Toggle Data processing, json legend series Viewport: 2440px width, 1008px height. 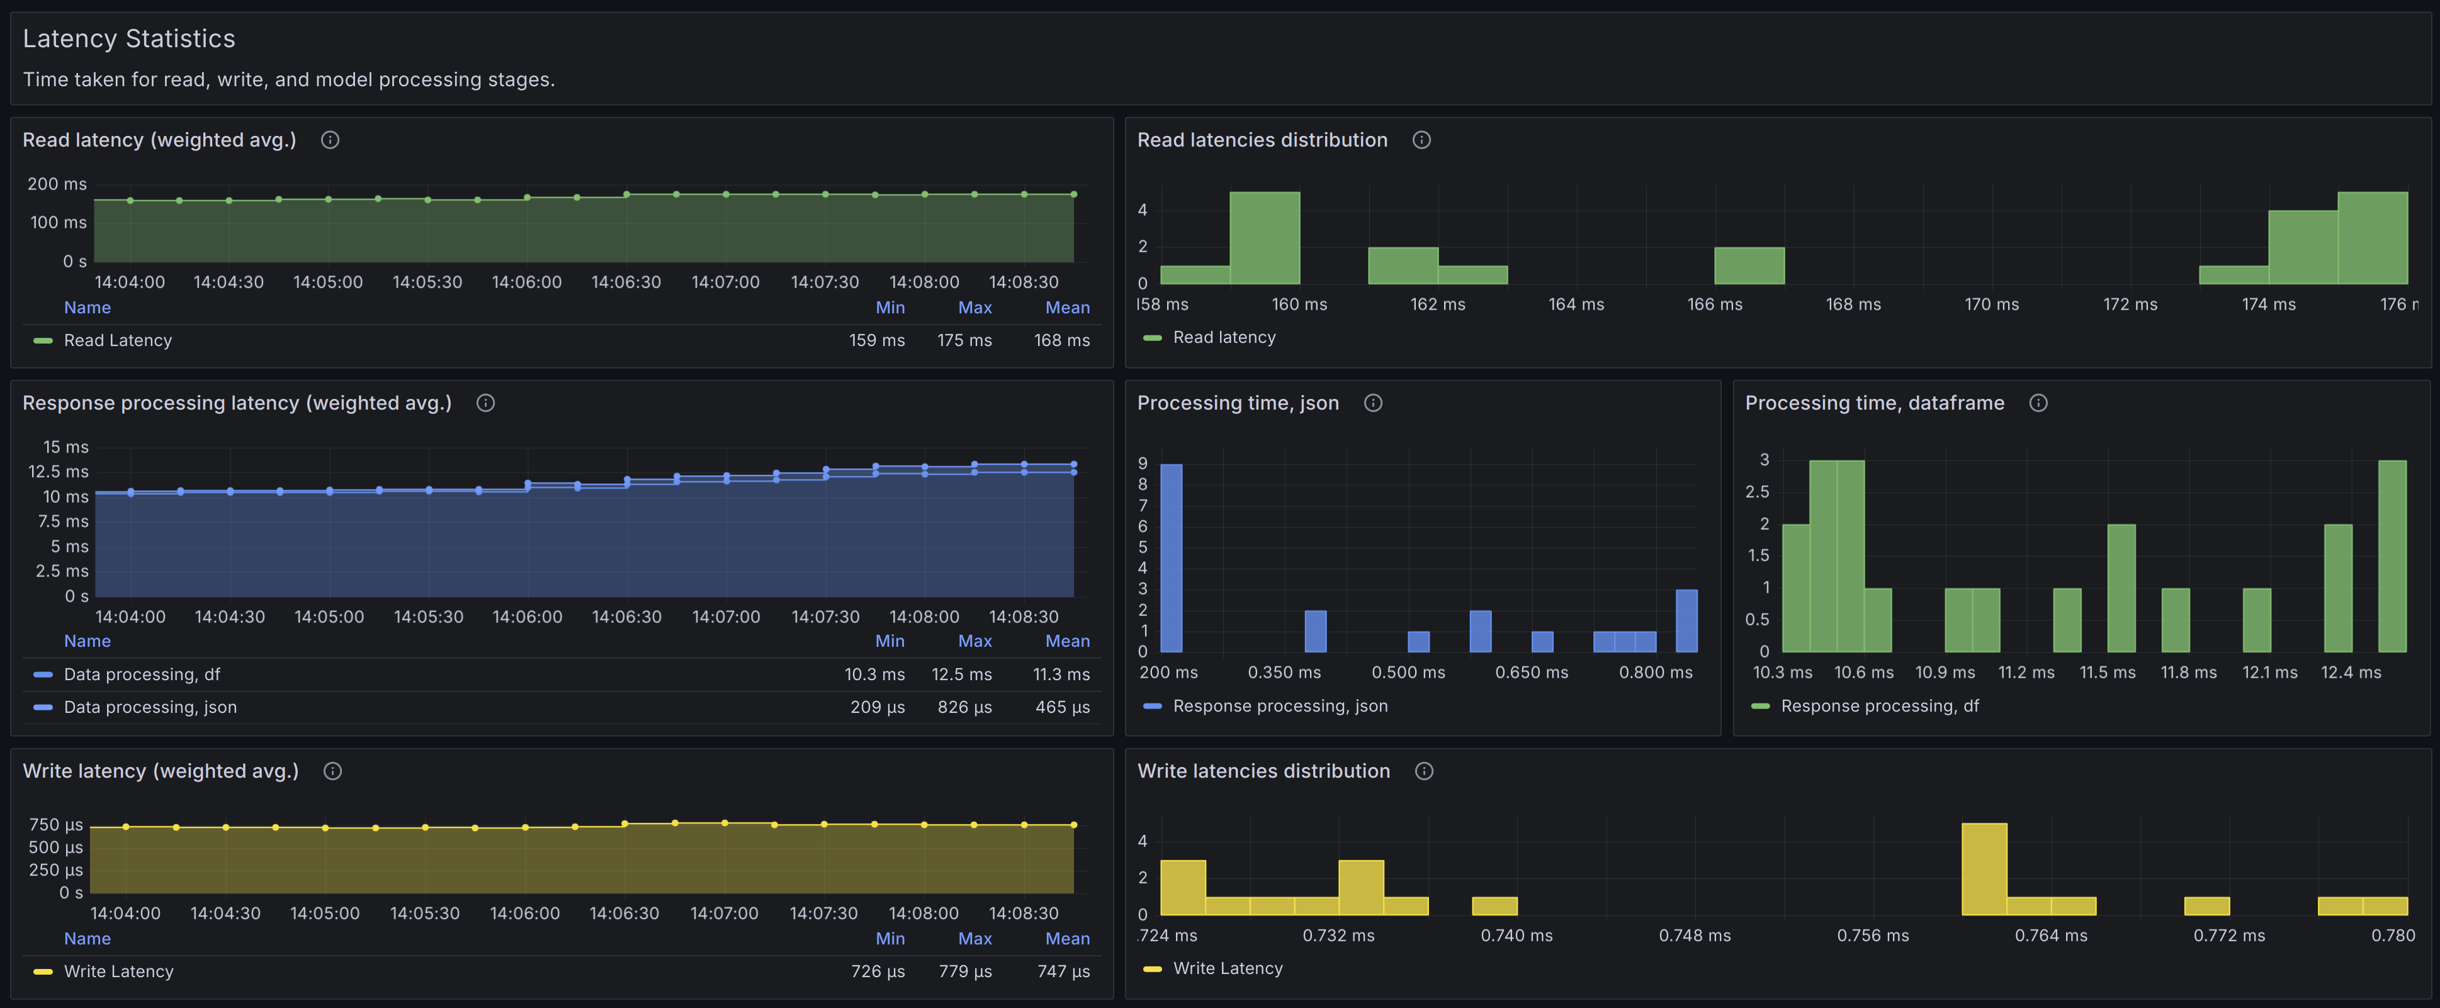[150, 708]
